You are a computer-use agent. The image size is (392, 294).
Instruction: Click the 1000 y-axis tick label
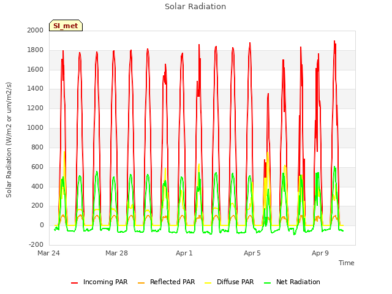pyautogui.click(x=36, y=128)
